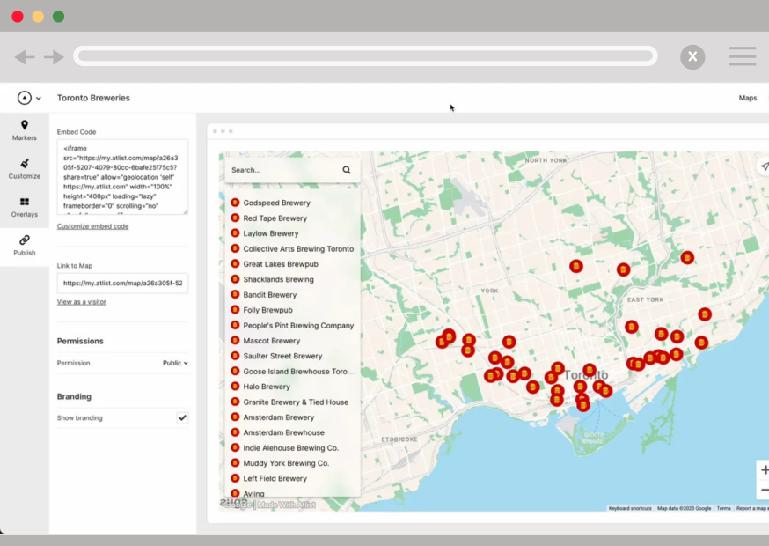769x546 pixels.
Task: Open the Markers panel in the sidebar
Action: coord(24,132)
